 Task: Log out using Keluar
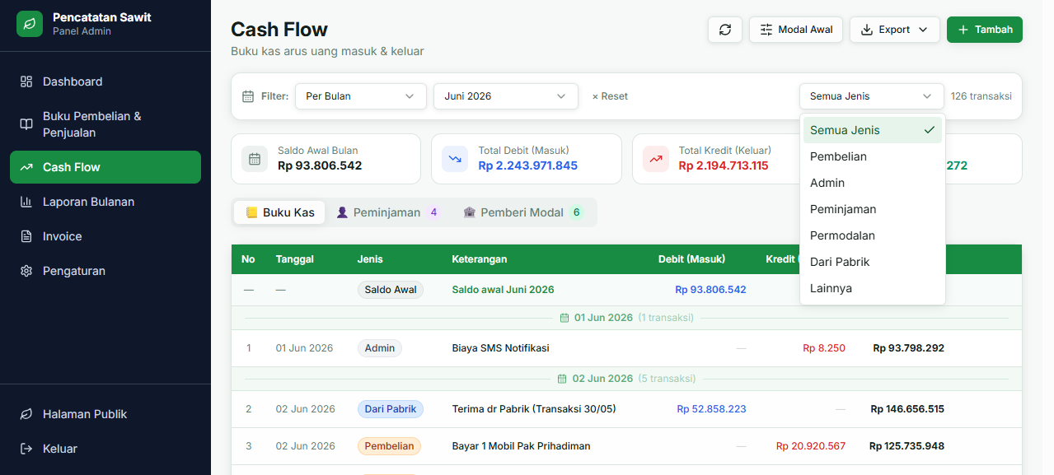point(105,449)
